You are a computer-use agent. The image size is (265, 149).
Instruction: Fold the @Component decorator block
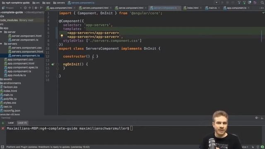pyautogui.click(x=58, y=21)
